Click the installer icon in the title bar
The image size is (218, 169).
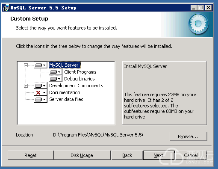click(6, 8)
